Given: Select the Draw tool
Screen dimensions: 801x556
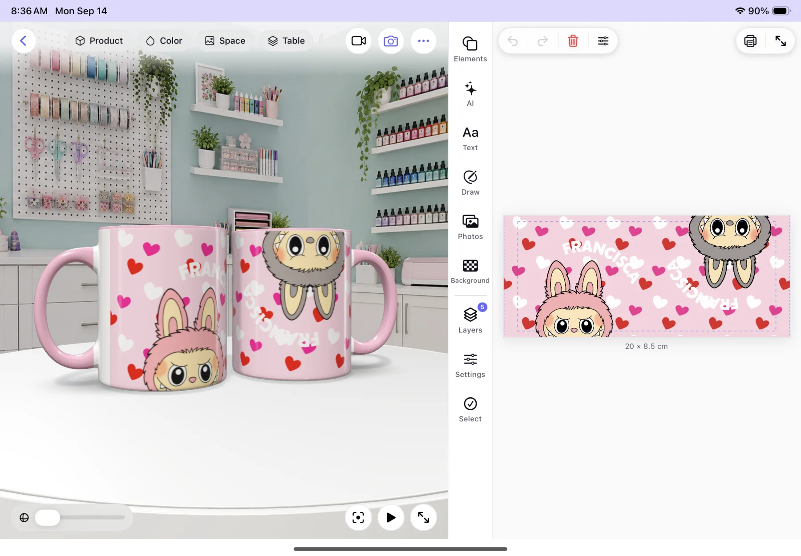Looking at the screenshot, I should (470, 183).
